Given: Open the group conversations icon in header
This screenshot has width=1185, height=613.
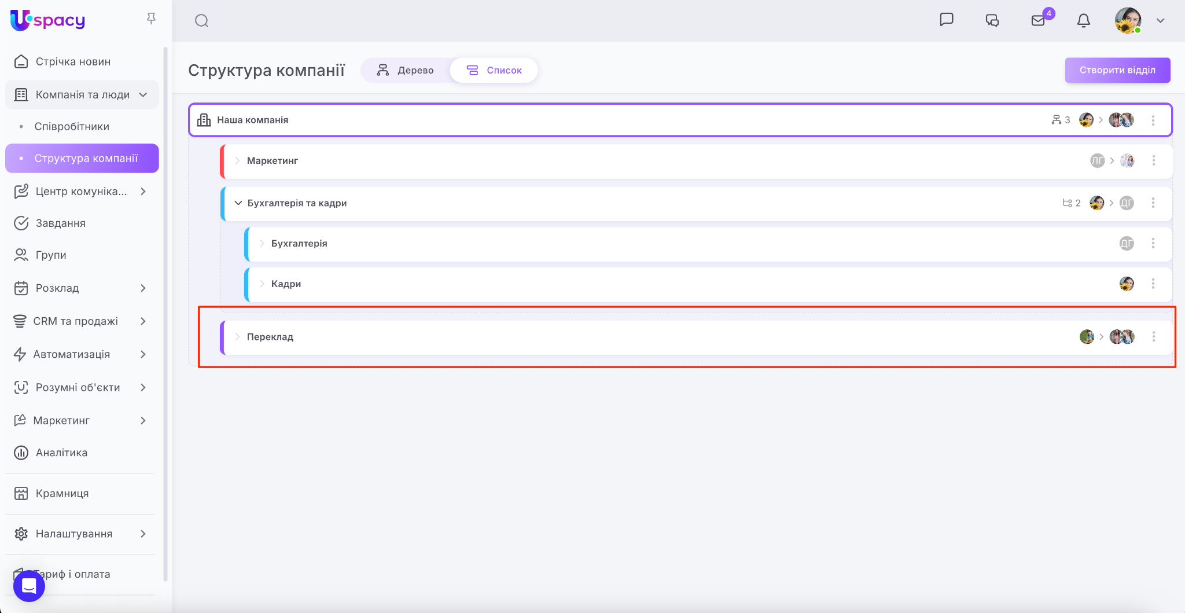Looking at the screenshot, I should [992, 21].
